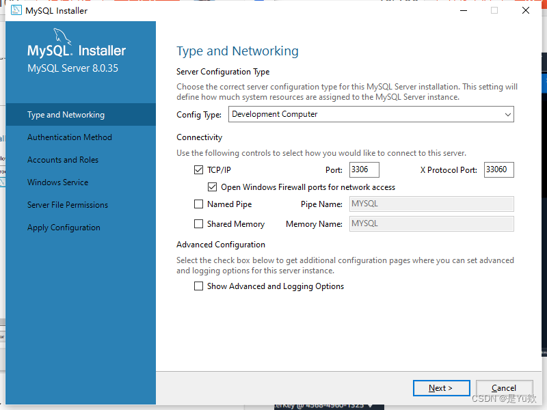Viewport: 547px width, 410px height.
Task: Click the MySQL Installer title bar icon
Action: point(16,10)
